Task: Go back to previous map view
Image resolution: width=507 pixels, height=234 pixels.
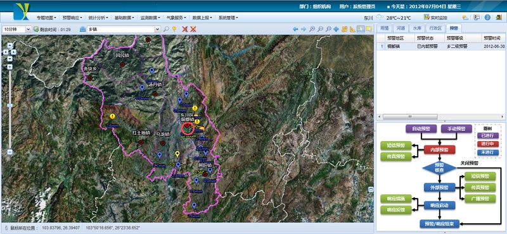Action: tap(295, 29)
